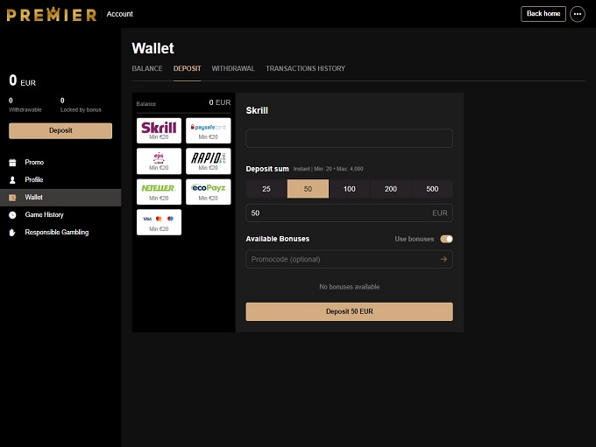The width and height of the screenshot is (596, 447).
Task: Choose the ecoPayz payment option
Action: [208, 191]
